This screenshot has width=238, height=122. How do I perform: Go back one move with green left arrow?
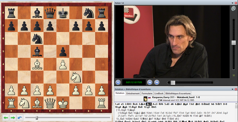(x=6, y=118)
